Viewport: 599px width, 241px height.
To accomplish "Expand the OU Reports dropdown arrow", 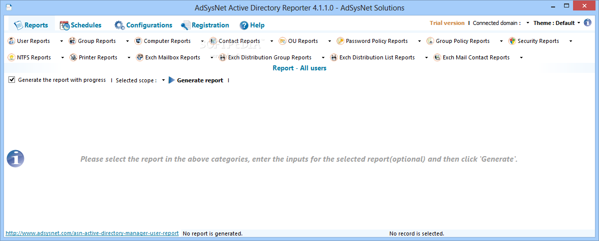I will point(329,41).
